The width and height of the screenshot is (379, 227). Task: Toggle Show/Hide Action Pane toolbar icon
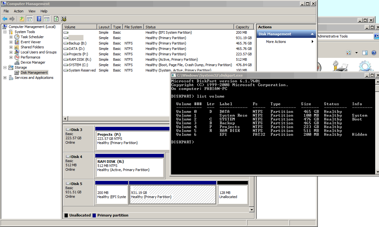tap(46, 19)
